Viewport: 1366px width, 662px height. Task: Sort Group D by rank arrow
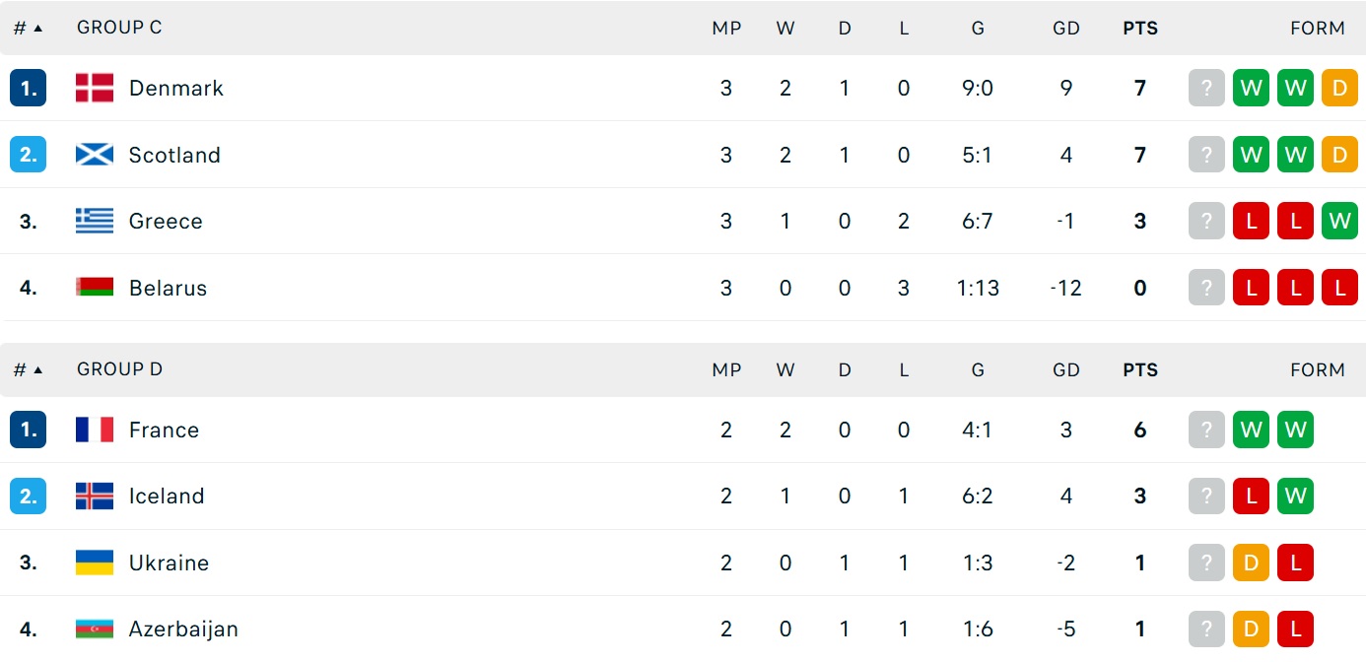coord(37,370)
